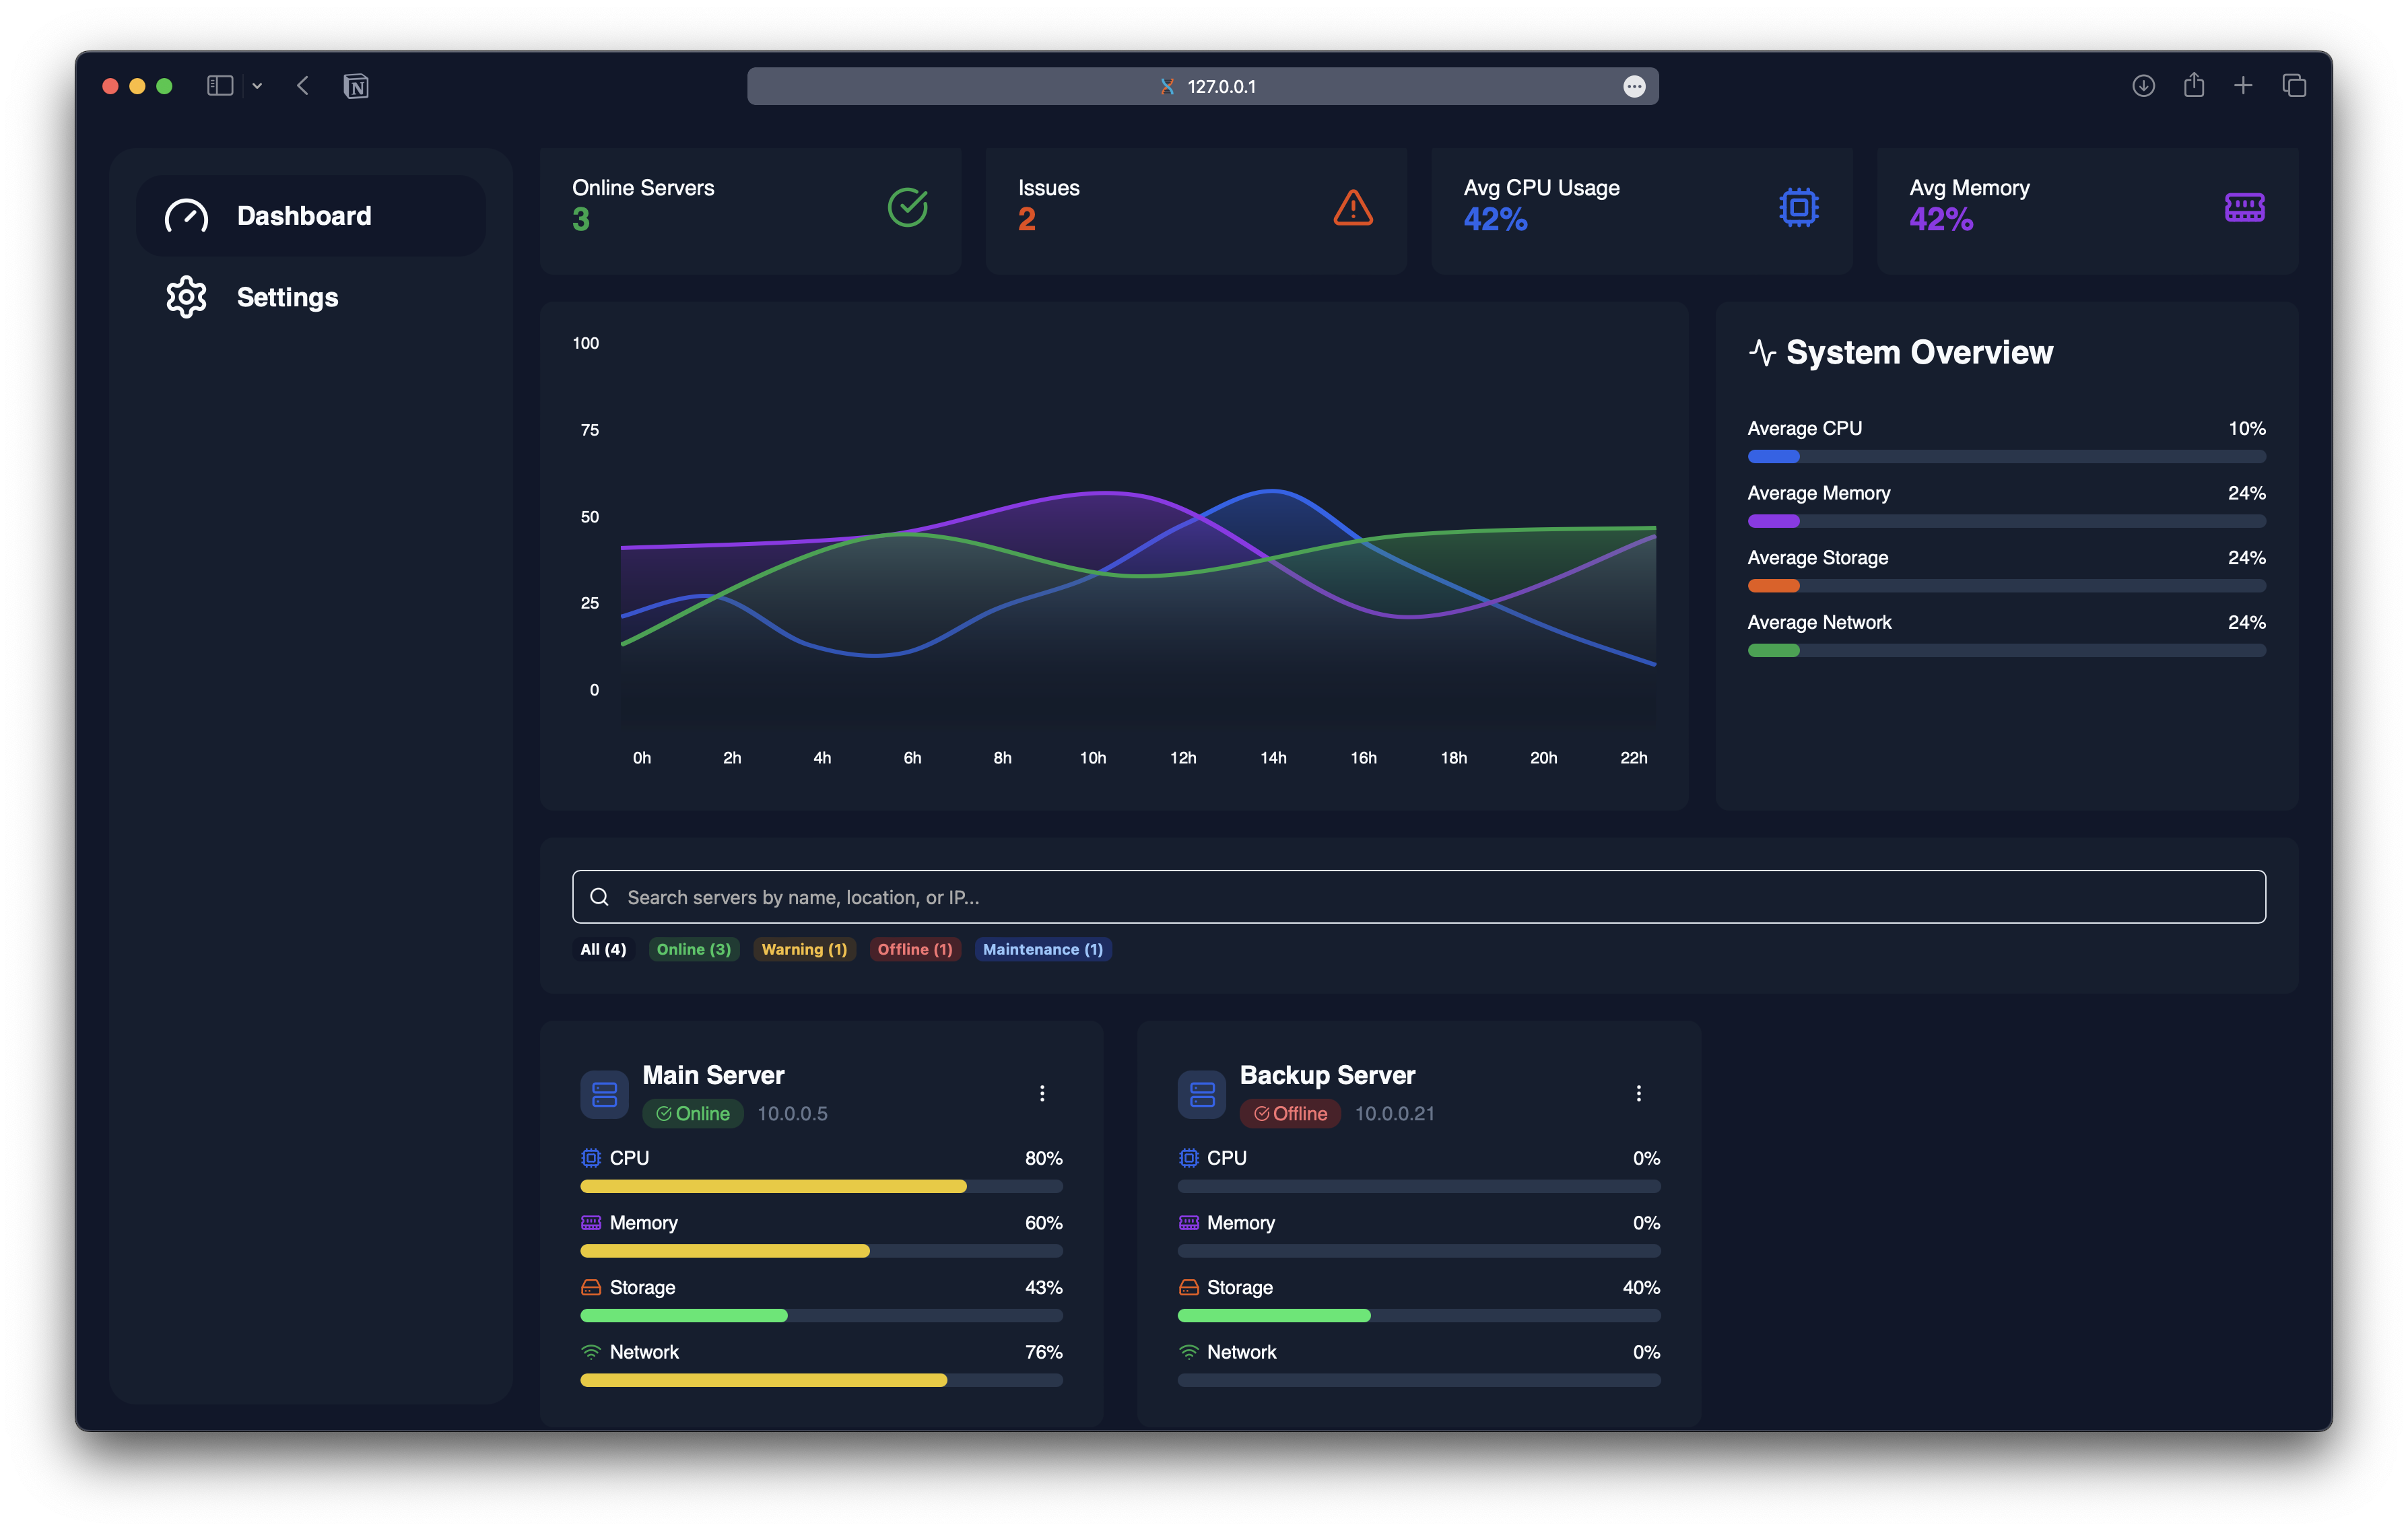Click the Backup Server rack icon
This screenshot has height=1531, width=2408.
[x=1201, y=1094]
